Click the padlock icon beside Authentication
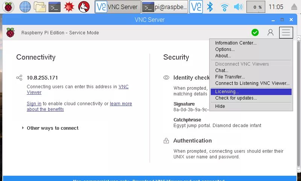 tap(166, 141)
